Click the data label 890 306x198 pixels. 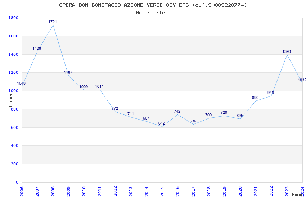point(255,98)
